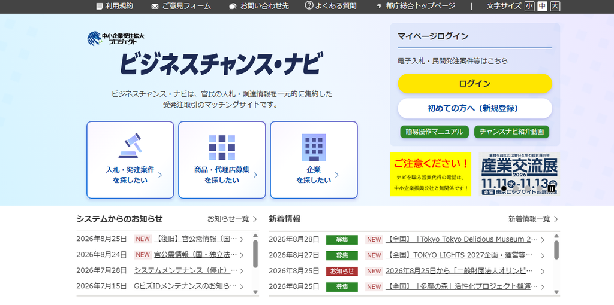Open 入札・発注案件を探したい card
Screen dimensions: 614x305
pos(130,160)
